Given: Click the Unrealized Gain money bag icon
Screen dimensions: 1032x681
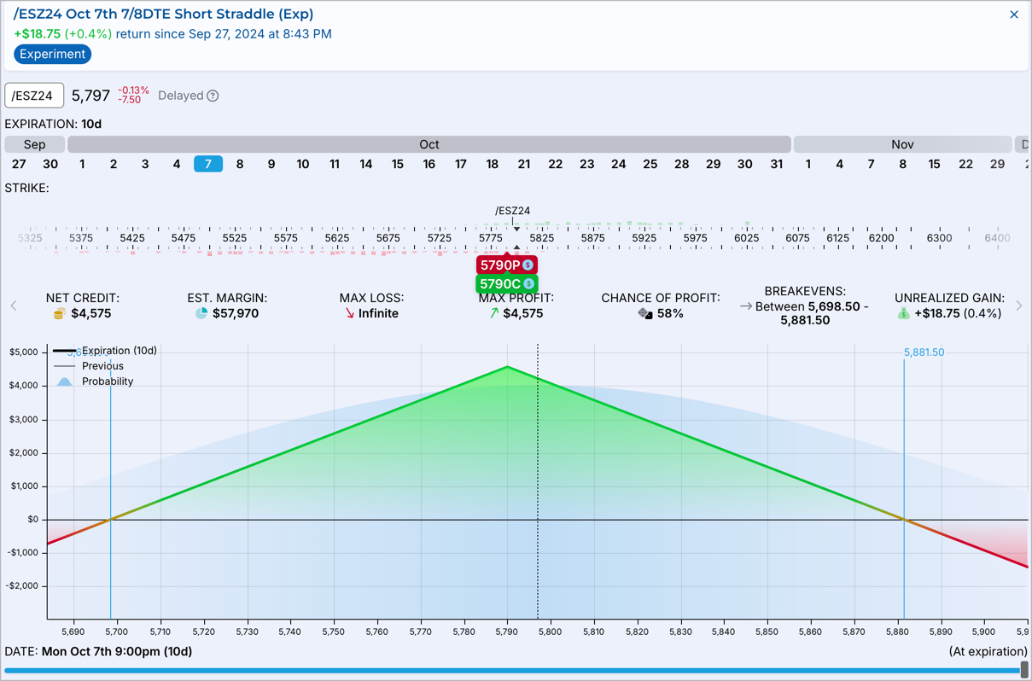Looking at the screenshot, I should click(x=904, y=314).
